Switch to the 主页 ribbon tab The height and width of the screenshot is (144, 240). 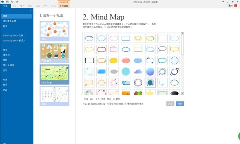point(14,6)
